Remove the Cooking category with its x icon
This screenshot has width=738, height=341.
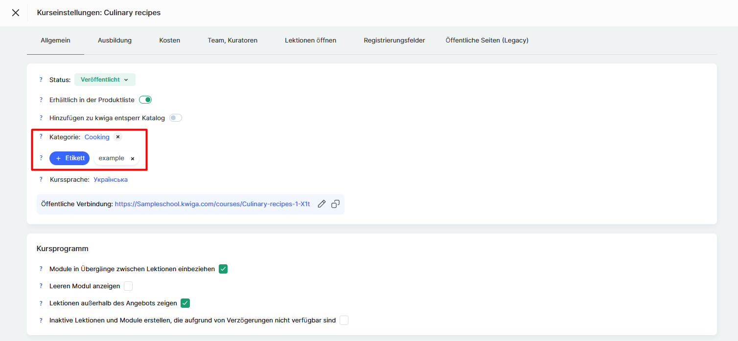click(118, 137)
